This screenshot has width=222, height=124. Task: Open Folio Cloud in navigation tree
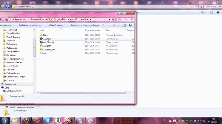click(11, 30)
